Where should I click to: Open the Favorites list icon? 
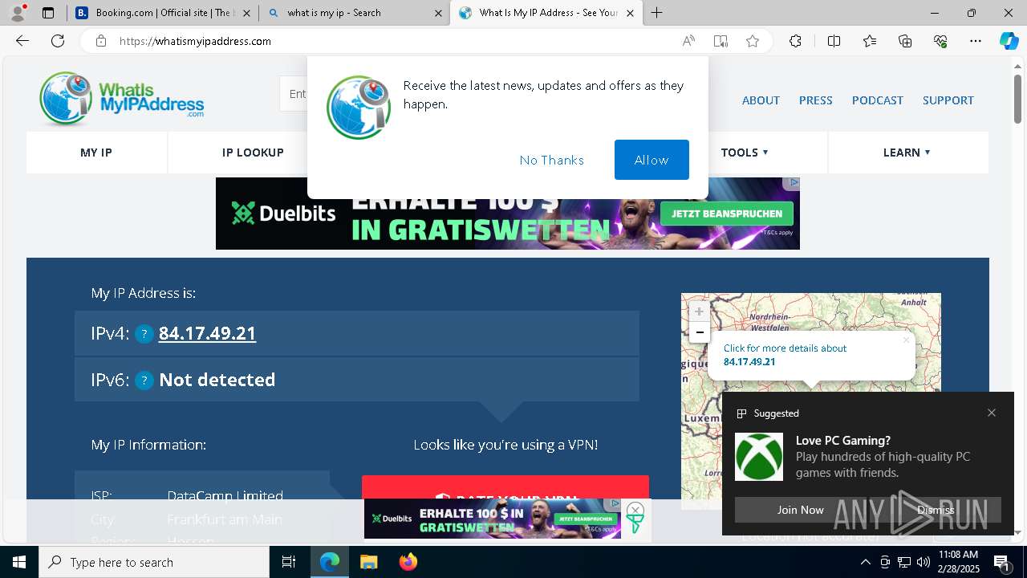pyautogui.click(x=870, y=41)
